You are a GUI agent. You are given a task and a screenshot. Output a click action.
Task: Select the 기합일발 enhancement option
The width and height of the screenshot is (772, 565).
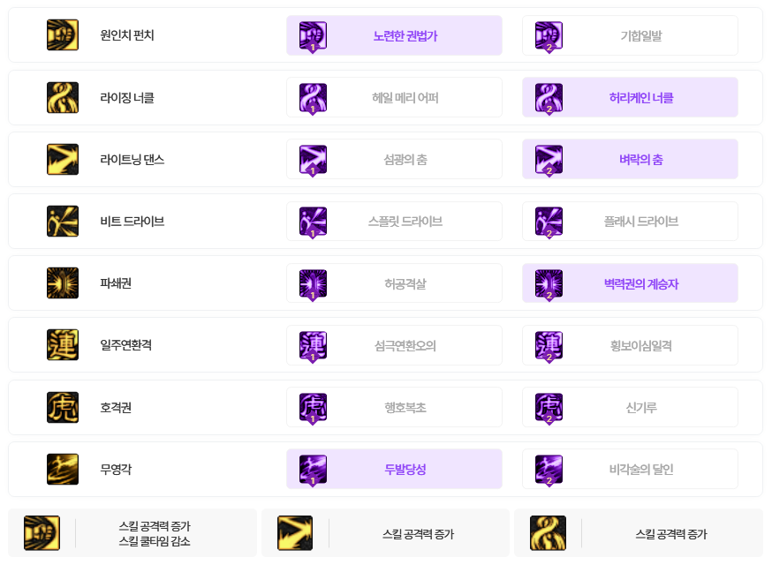pos(630,35)
